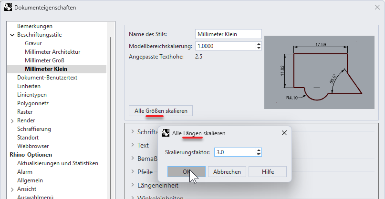
Task: Click the Rhino icon in the scaling dialog title
Action: pyautogui.click(x=166, y=133)
